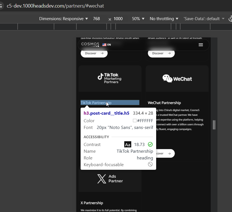
Task: Open the 'Save-Data': default dropdown
Action: 204,19
